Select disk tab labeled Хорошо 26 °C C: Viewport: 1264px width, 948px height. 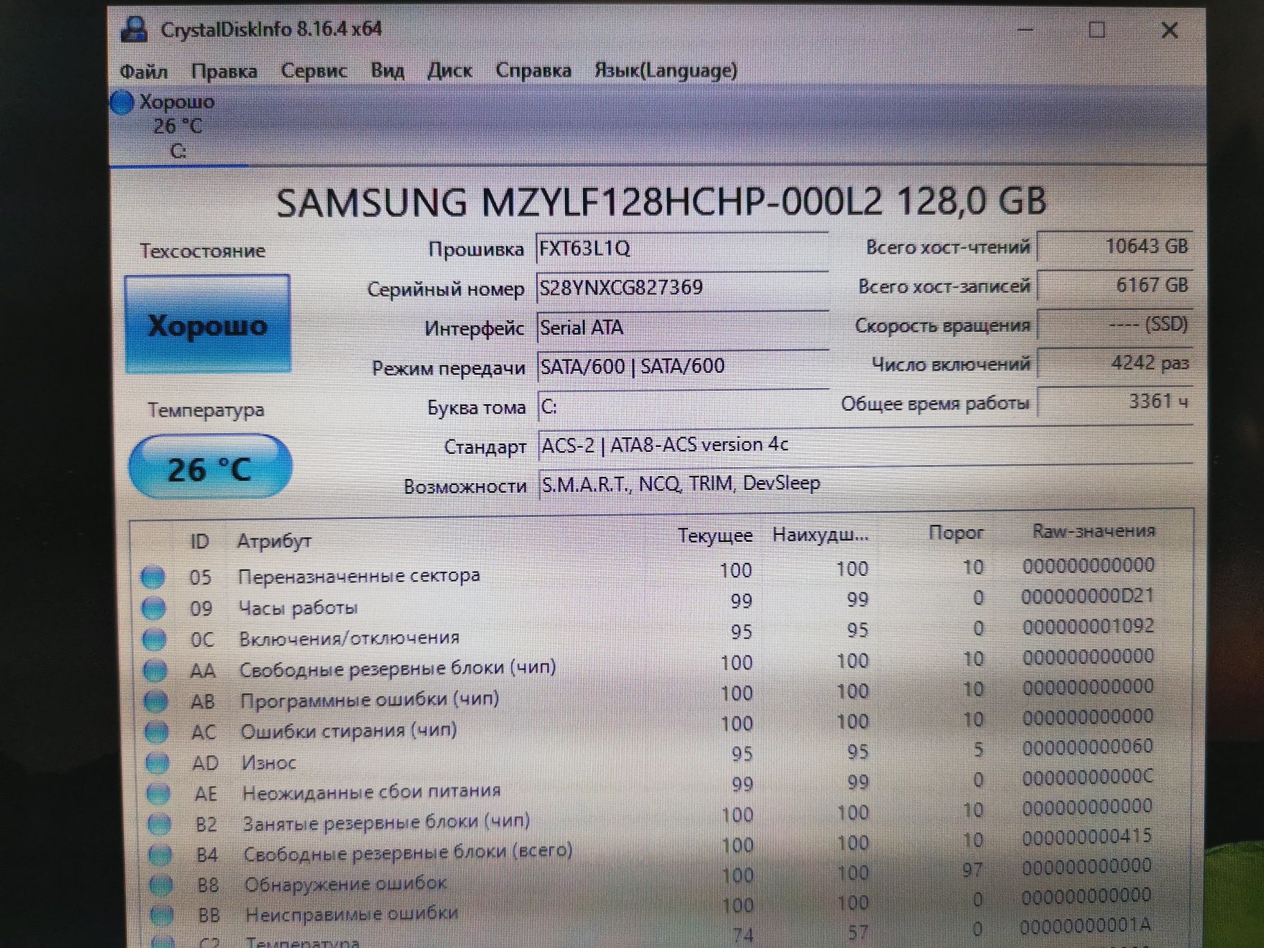tap(177, 126)
